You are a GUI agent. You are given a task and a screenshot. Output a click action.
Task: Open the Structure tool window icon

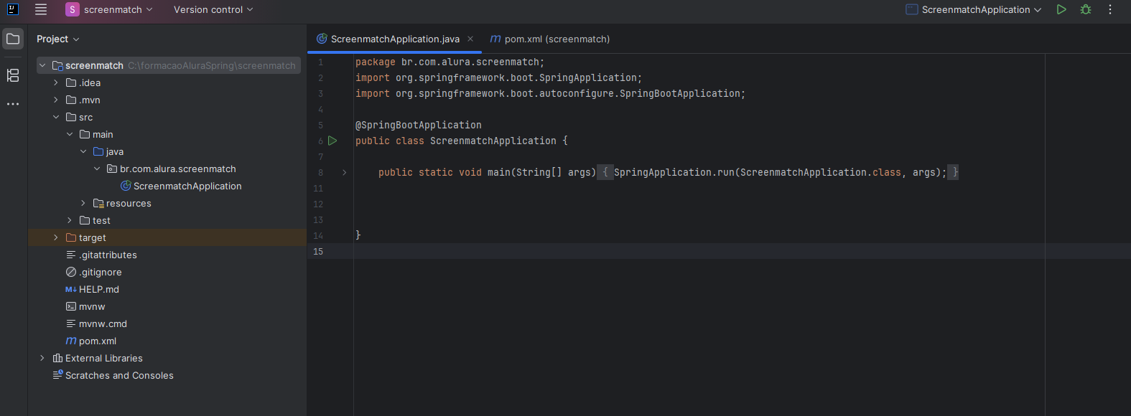(13, 75)
